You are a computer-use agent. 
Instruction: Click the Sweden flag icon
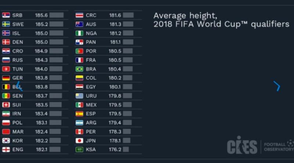6,24
